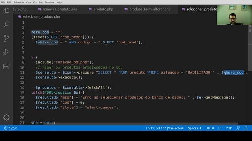Image resolution: width=252 pixels, height=141 pixels.
Task: Switch to the partially visible duto.php tab
Action: click(19, 9)
